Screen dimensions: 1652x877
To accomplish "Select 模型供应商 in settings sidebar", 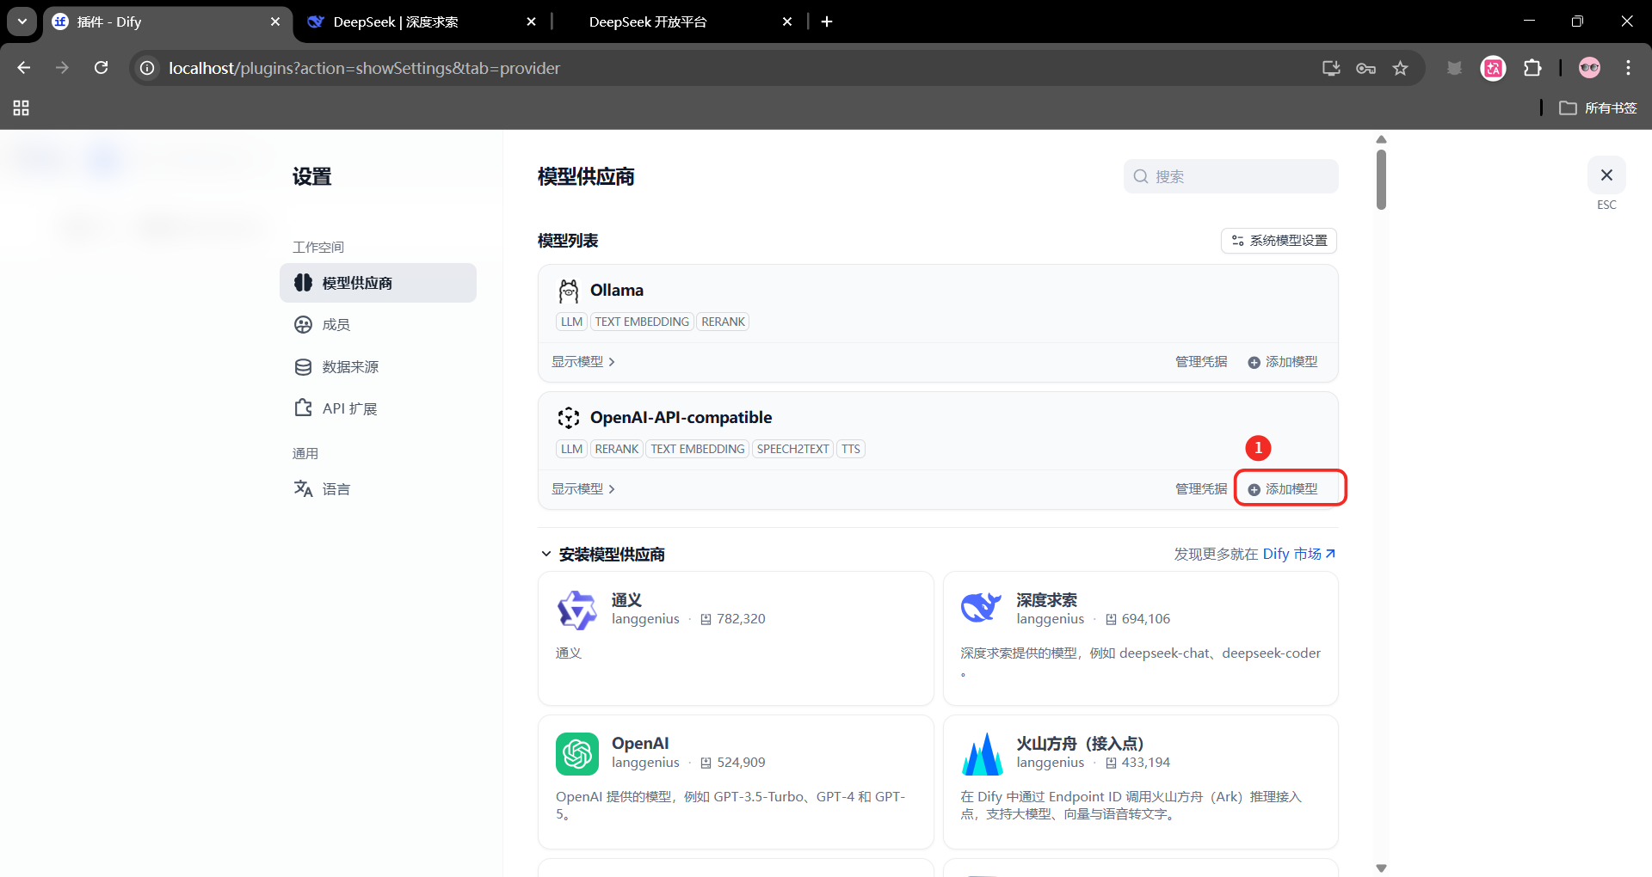I will click(378, 283).
